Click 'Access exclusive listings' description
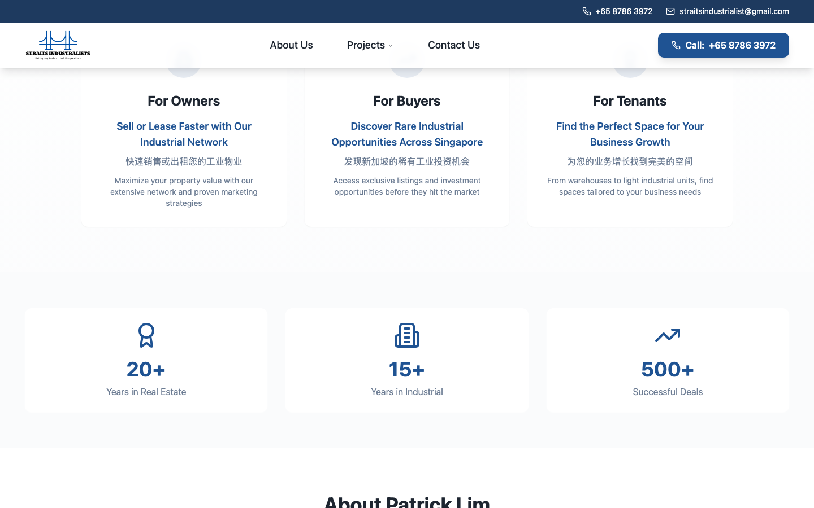Image resolution: width=814 pixels, height=508 pixels. 407,186
